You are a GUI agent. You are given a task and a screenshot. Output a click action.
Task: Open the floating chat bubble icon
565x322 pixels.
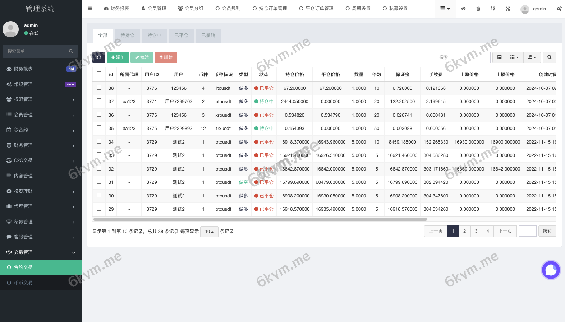point(551,270)
